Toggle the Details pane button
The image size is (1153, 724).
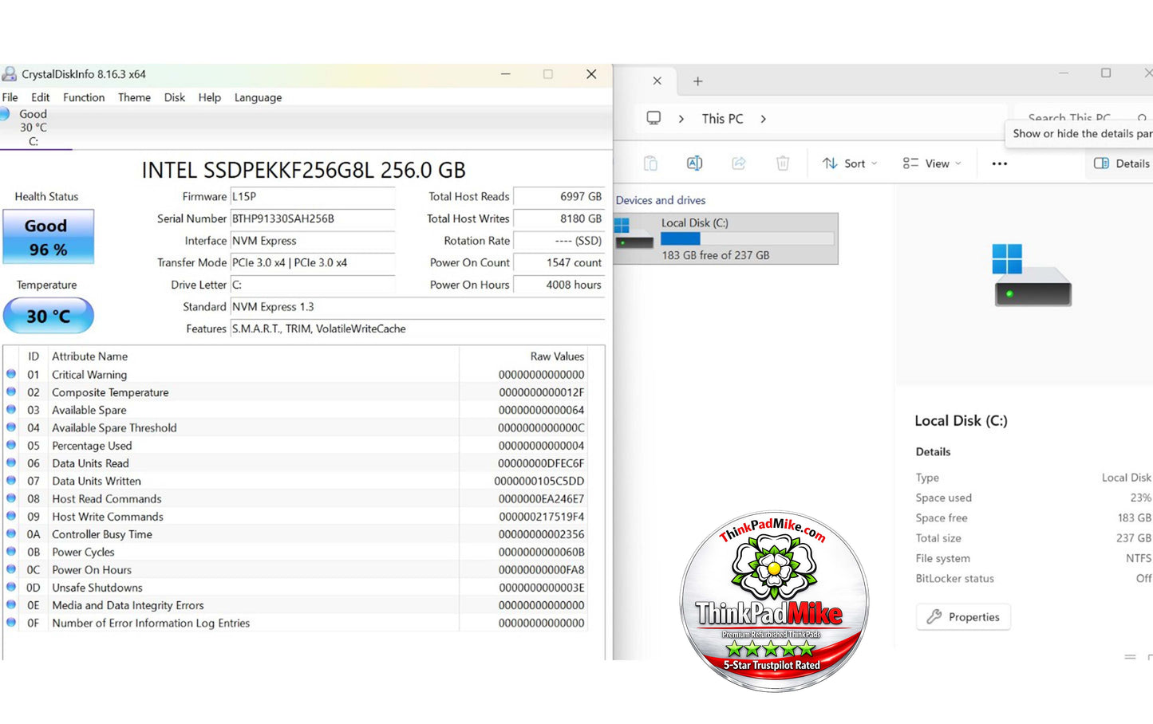point(1121,163)
